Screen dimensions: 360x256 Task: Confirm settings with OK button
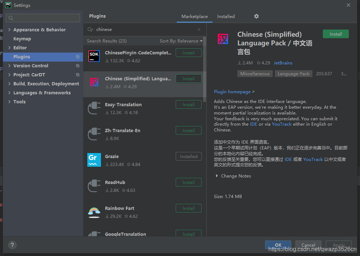[x=278, y=245]
